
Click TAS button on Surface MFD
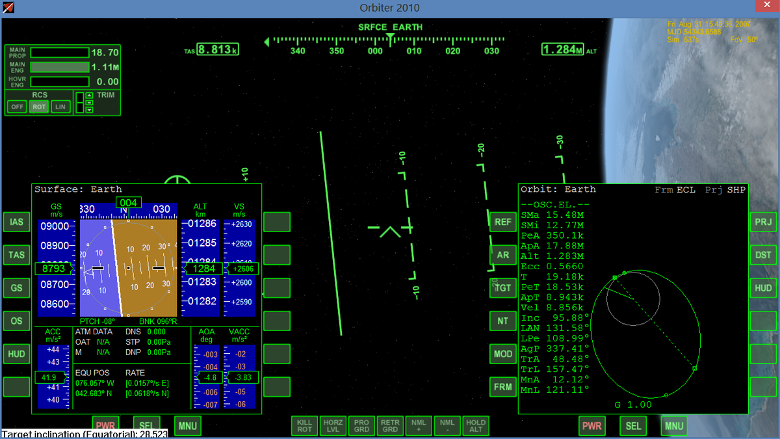[x=16, y=255]
